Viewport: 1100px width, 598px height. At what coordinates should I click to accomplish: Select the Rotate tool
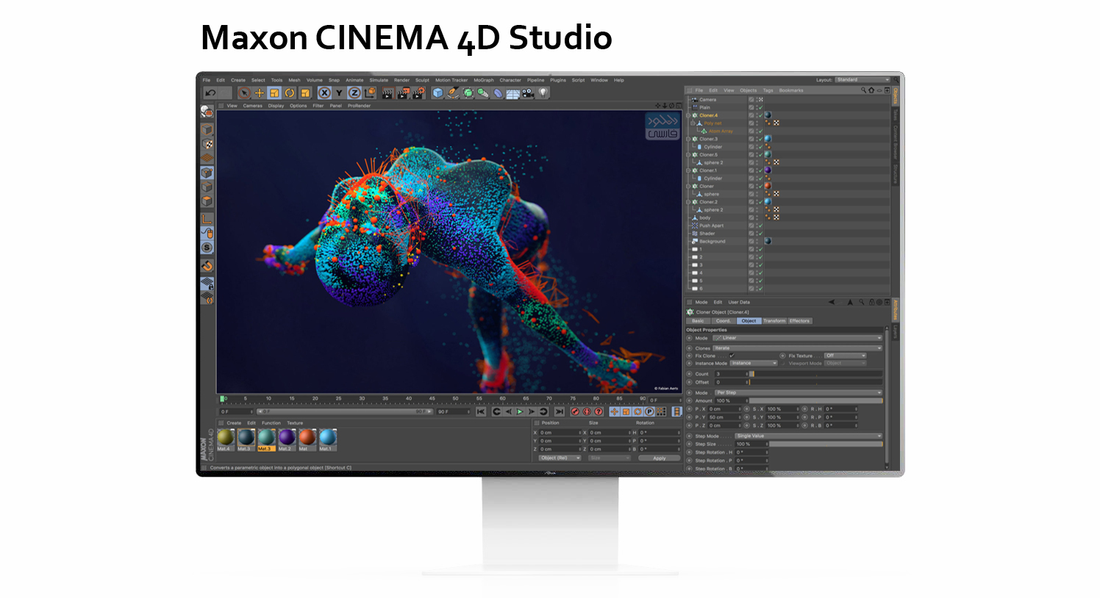(290, 93)
